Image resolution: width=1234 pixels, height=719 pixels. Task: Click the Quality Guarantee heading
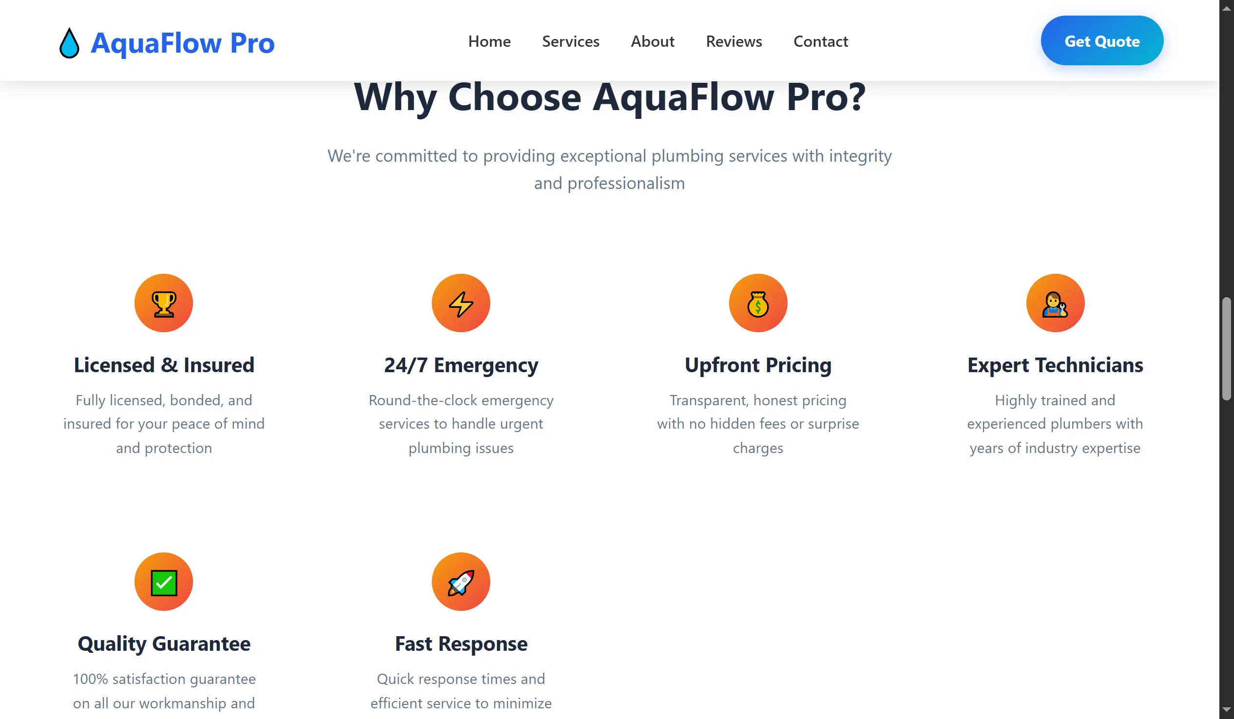click(x=164, y=643)
